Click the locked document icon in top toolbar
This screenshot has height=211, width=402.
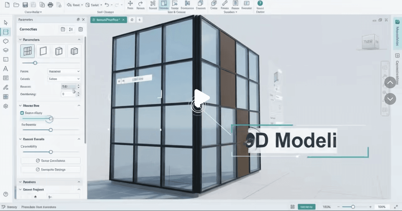(x=59, y=5)
